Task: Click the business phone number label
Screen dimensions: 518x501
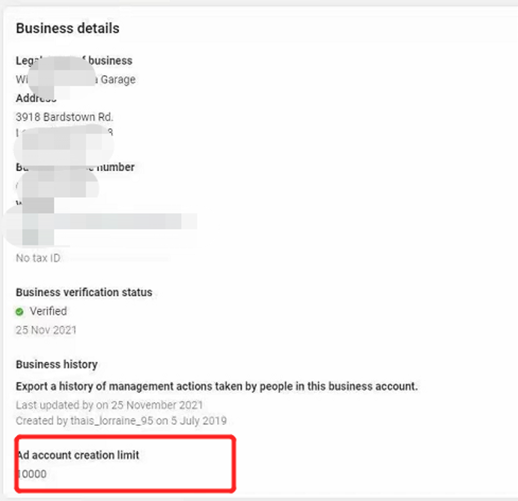Action: coord(75,167)
